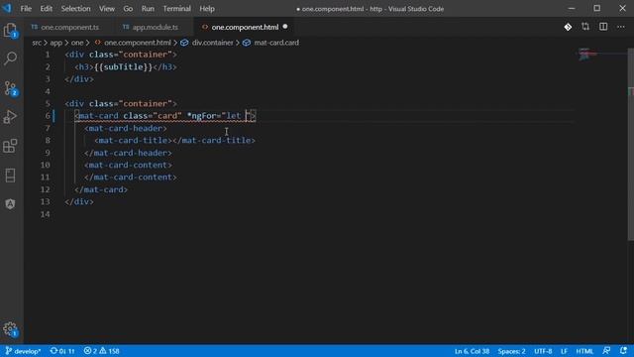This screenshot has width=634, height=357.
Task: Click the Open Changes compare icon
Action: tap(585, 27)
